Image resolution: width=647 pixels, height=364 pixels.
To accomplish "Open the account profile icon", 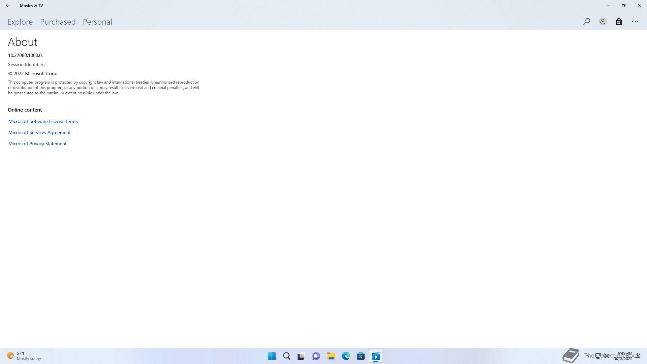I will pos(603,22).
